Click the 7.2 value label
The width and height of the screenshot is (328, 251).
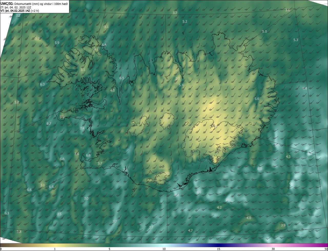point(18,16)
